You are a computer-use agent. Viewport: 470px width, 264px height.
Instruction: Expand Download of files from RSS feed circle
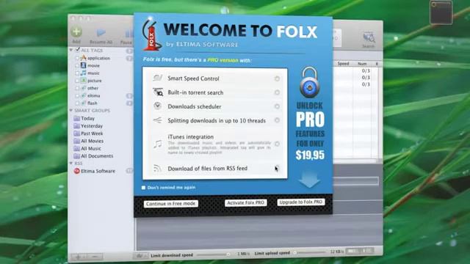(277, 168)
